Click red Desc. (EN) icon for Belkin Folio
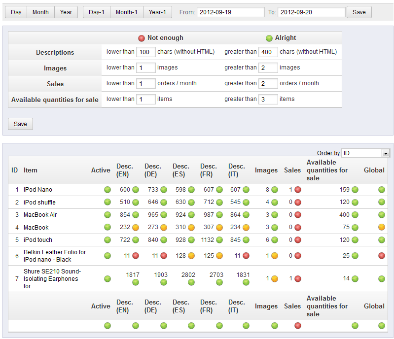The image size is (394, 339). 135,256
